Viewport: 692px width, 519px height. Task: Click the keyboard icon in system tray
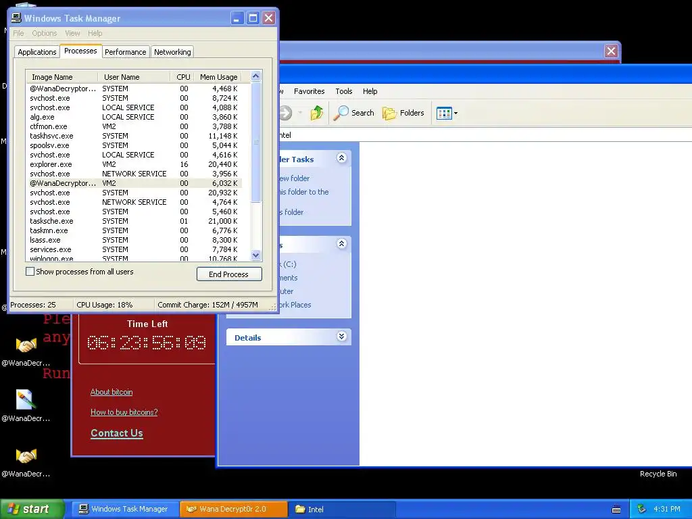pyautogui.click(x=616, y=510)
